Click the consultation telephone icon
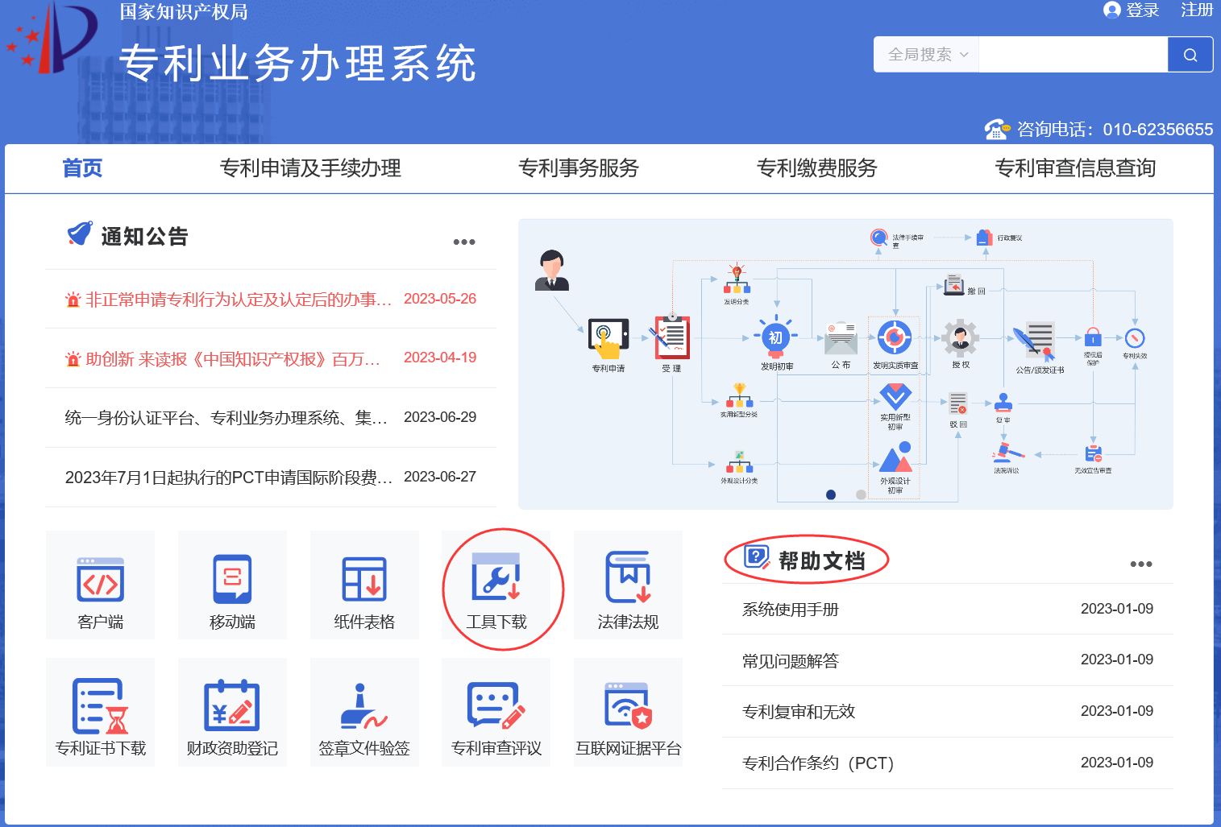1221x827 pixels. pos(997,129)
